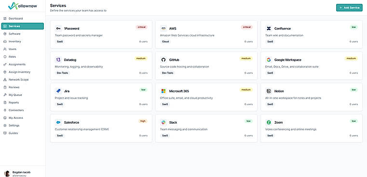Click Dev Tools tag on GitHub
Image resolution: width=367 pixels, height=177 pixels.
click(x=167, y=73)
